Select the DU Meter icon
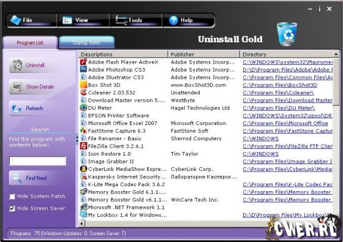 point(83,108)
